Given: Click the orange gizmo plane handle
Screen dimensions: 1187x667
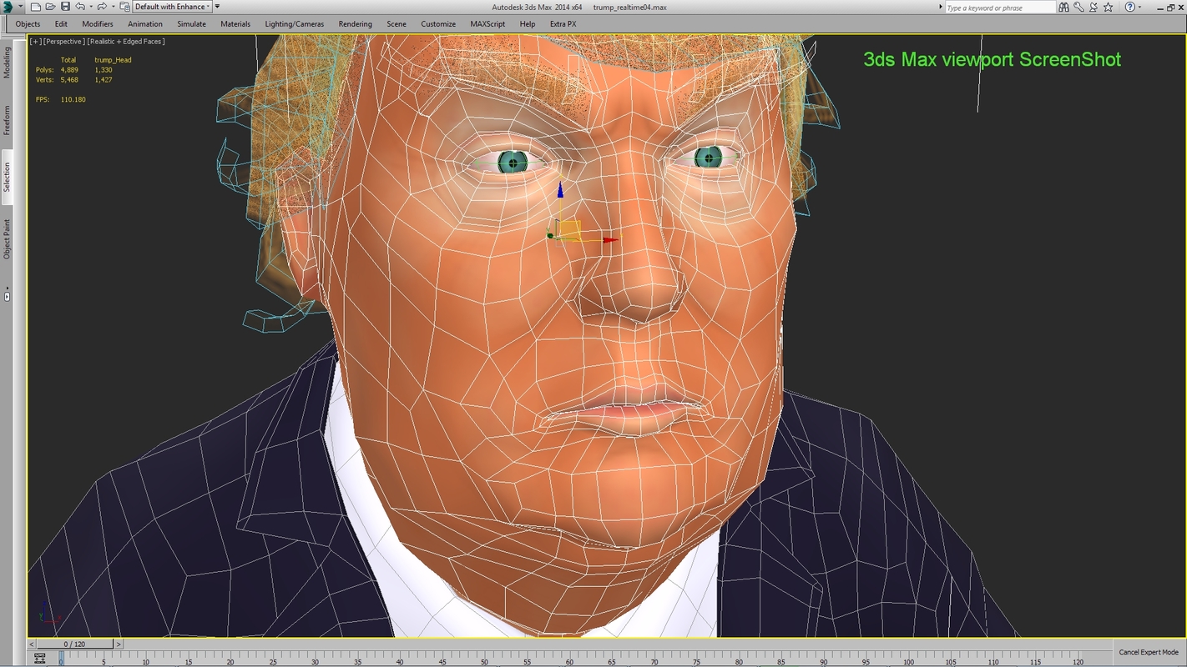Looking at the screenshot, I should [569, 230].
